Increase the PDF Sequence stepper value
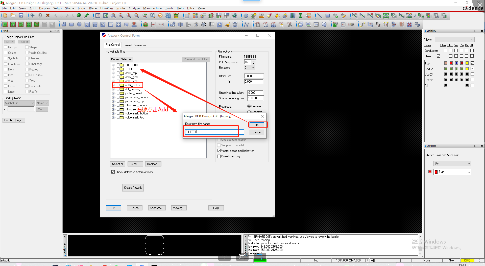Screen dimensions: 485x266 coord(254,61)
